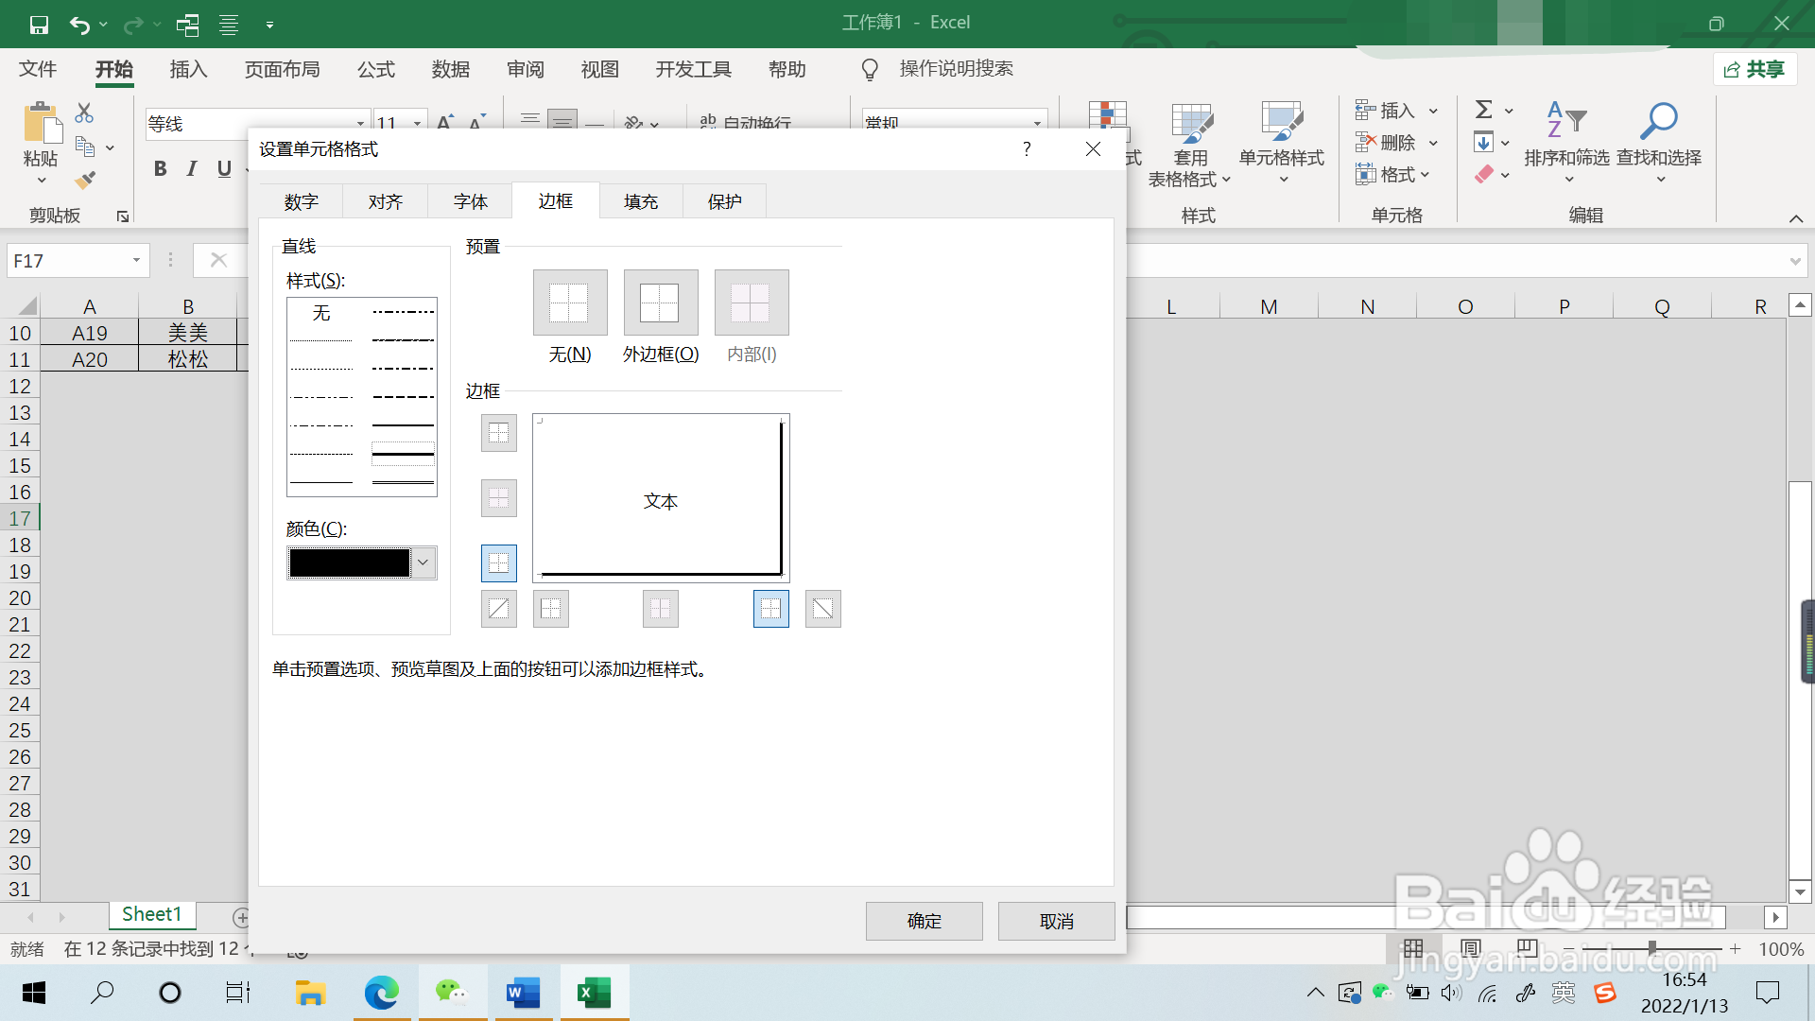Toggle the top border button
The image size is (1815, 1021).
[499, 433]
